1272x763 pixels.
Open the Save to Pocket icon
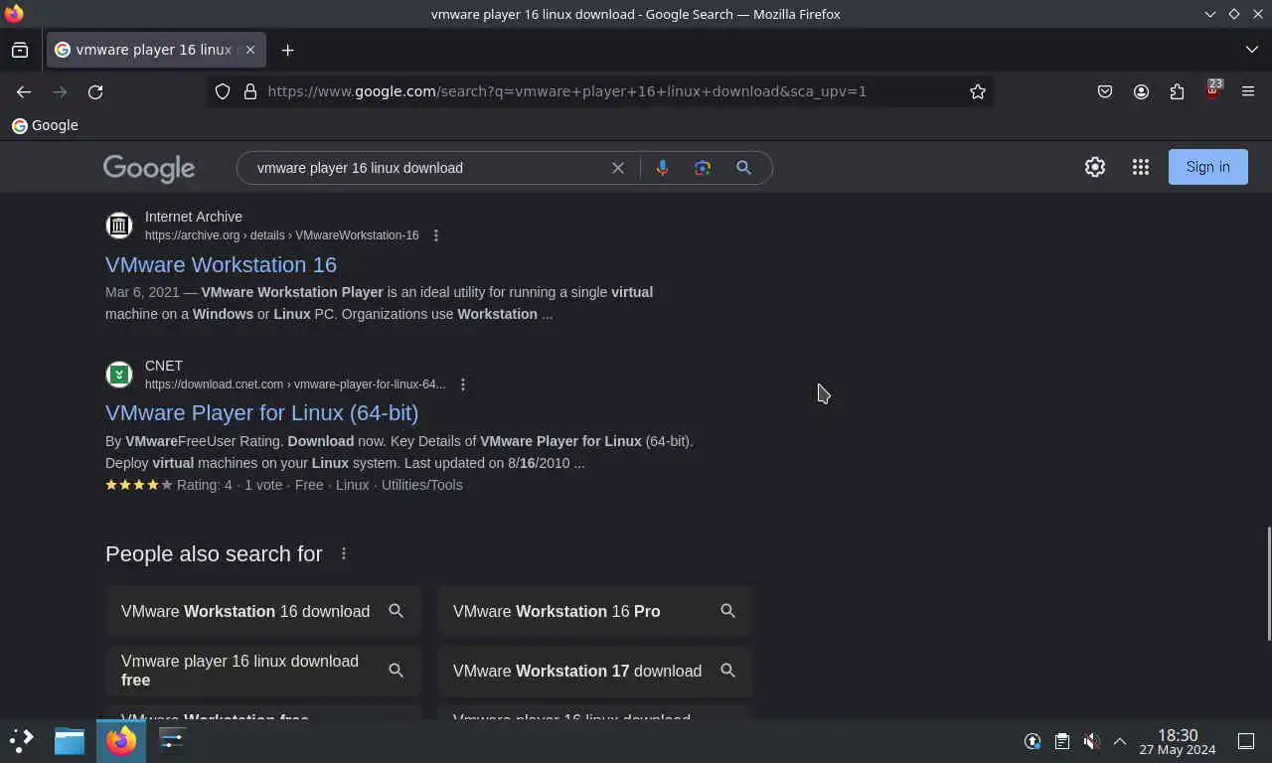[1105, 91]
